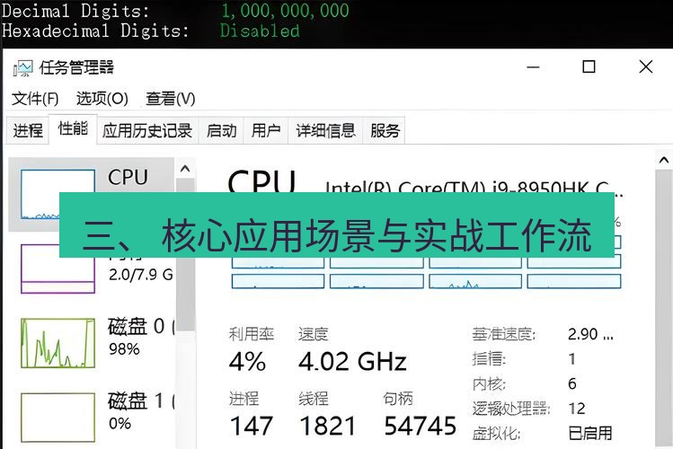The image size is (673, 449).
Task: Click the sidebar scrollbar thumb
Action: [185, 255]
